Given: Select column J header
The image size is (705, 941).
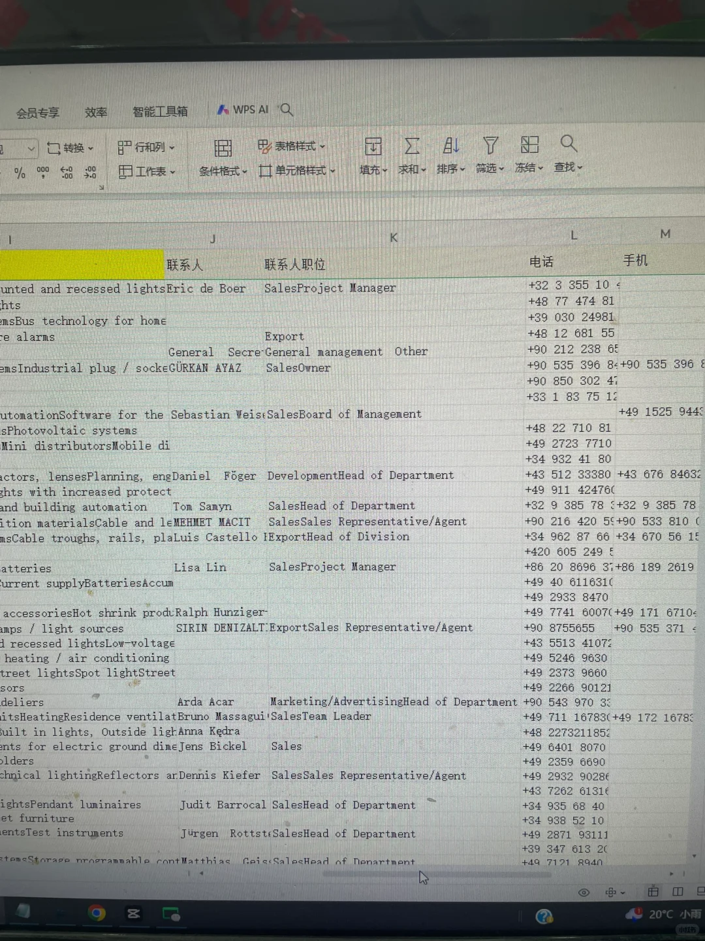Looking at the screenshot, I should pos(213,239).
